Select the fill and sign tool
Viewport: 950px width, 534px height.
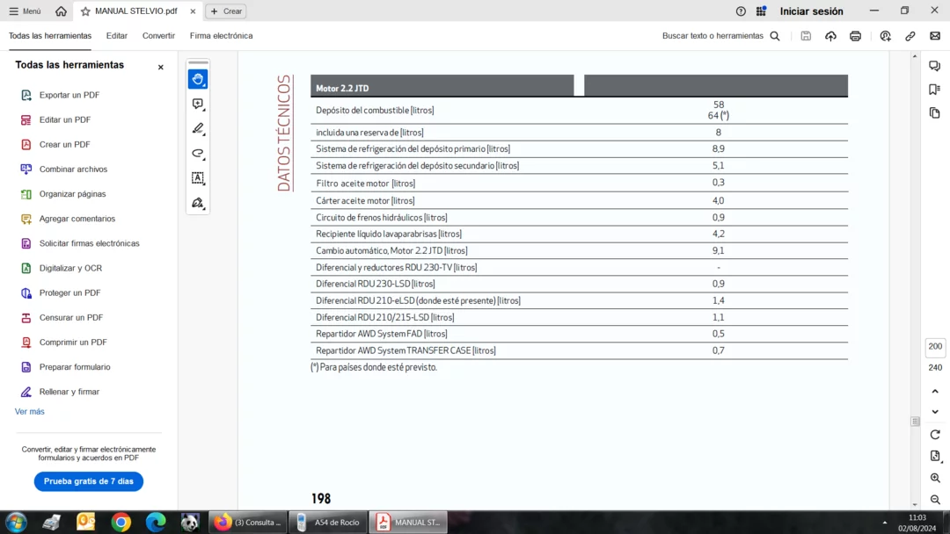[198, 203]
